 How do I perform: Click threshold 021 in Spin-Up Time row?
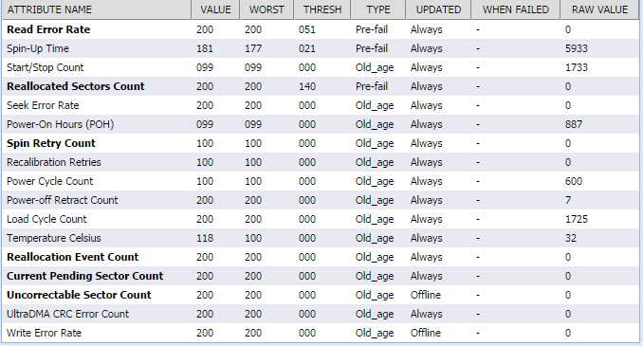[307, 48]
